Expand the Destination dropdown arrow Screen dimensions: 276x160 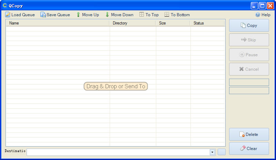(212, 152)
